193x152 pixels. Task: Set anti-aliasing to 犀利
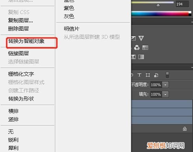(13, 148)
